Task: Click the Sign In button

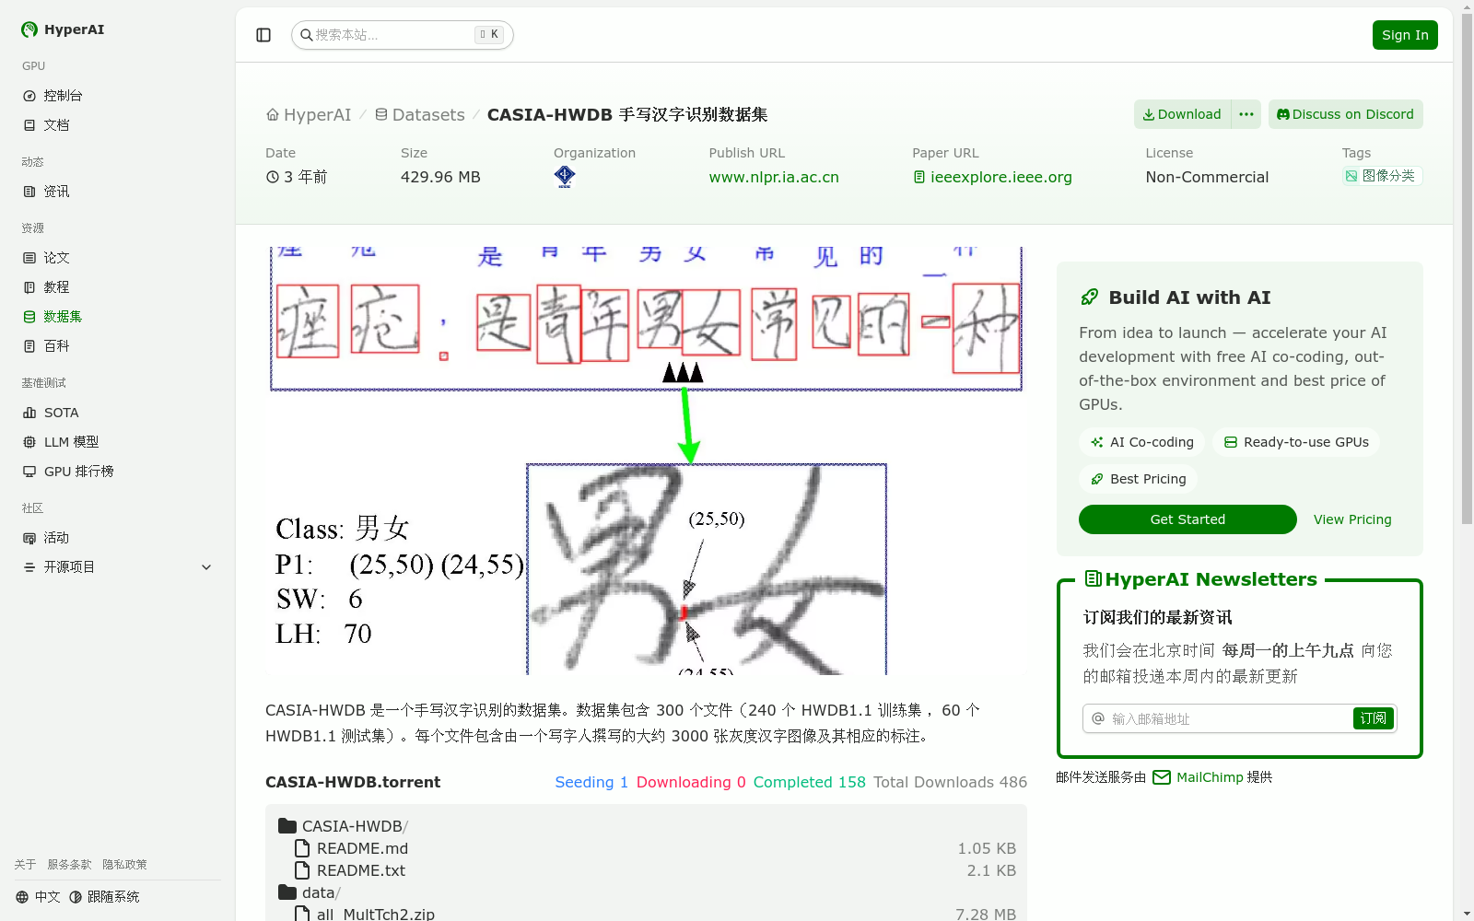Action: [1405, 35]
